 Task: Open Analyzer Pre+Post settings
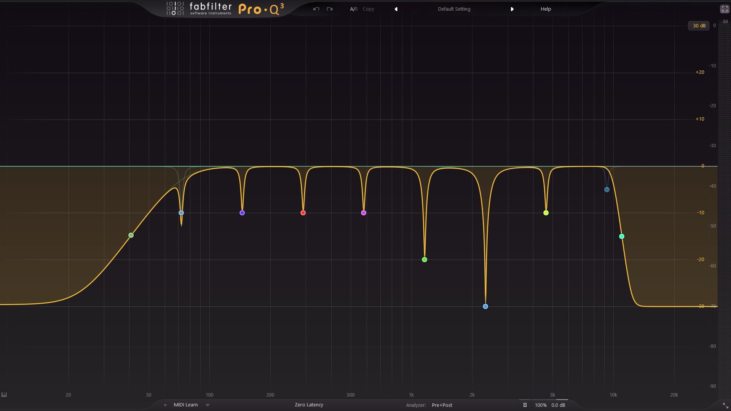click(442, 405)
